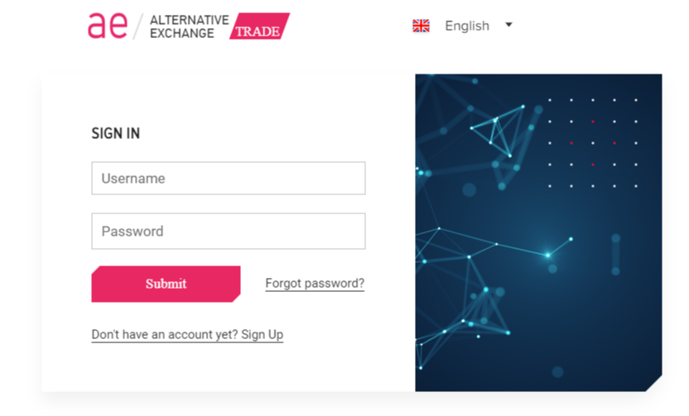Focus the Password input field

point(228,232)
